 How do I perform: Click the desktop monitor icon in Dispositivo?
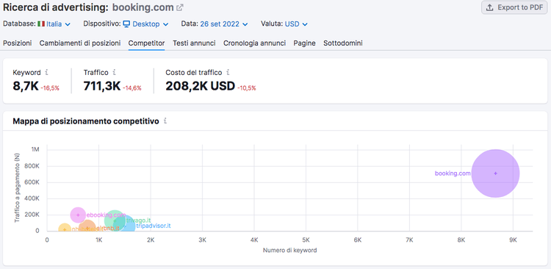pos(126,24)
